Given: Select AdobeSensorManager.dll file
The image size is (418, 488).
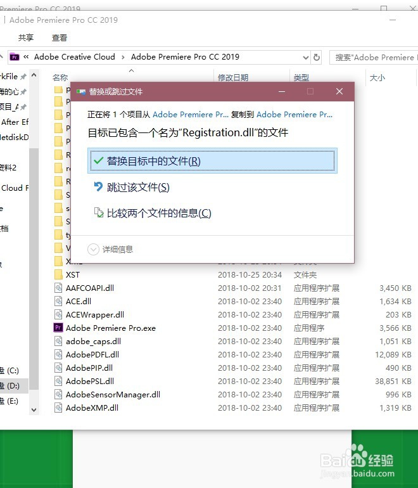Looking at the screenshot, I should click(113, 395).
